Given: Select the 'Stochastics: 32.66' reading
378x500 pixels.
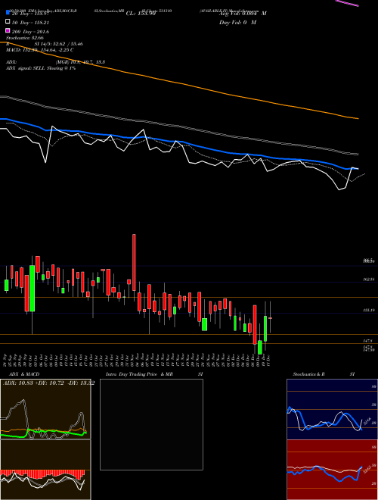Looking at the screenshot, I should pyautogui.click(x=26, y=38).
